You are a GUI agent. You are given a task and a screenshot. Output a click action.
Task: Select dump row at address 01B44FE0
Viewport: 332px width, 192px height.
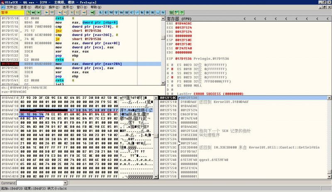click(77, 160)
